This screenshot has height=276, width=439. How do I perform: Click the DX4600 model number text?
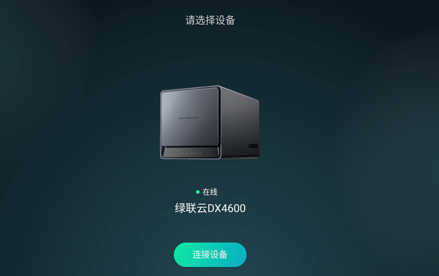tap(227, 208)
